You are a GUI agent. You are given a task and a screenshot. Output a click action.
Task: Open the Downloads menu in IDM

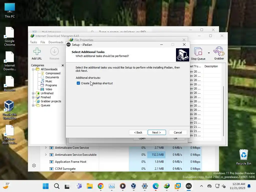[x=56, y=42]
